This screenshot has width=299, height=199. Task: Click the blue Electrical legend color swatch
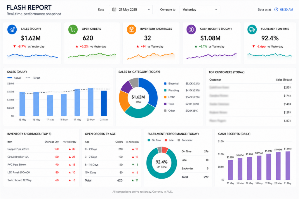click(165, 84)
